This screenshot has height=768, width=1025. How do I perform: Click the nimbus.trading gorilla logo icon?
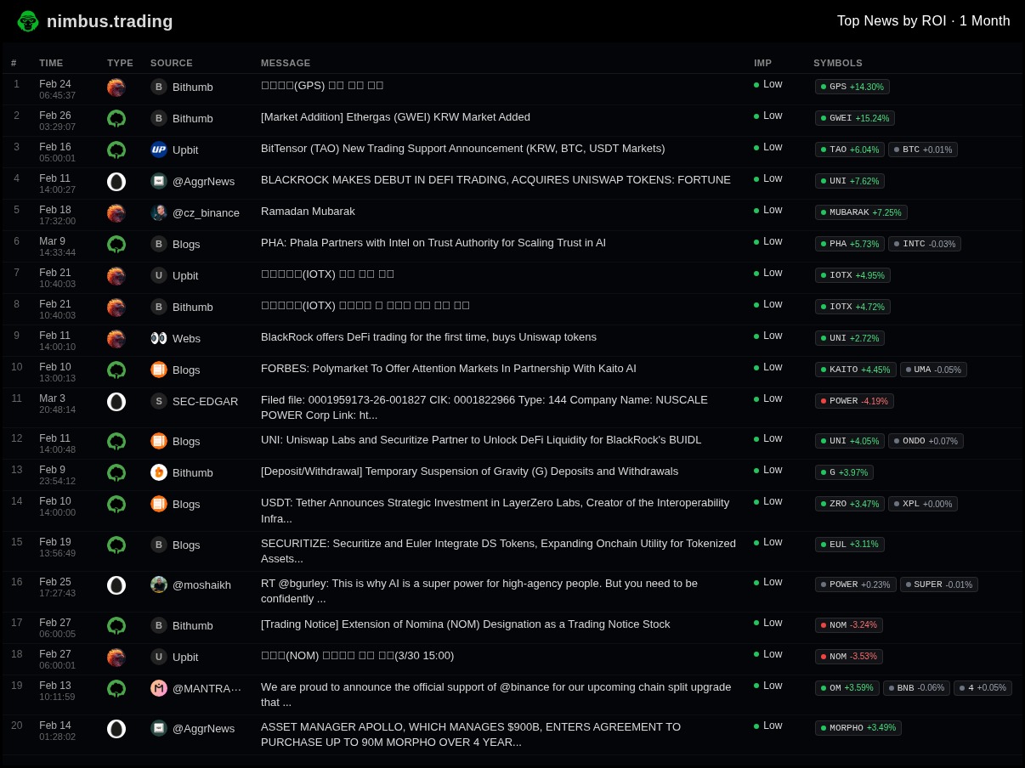(28, 21)
